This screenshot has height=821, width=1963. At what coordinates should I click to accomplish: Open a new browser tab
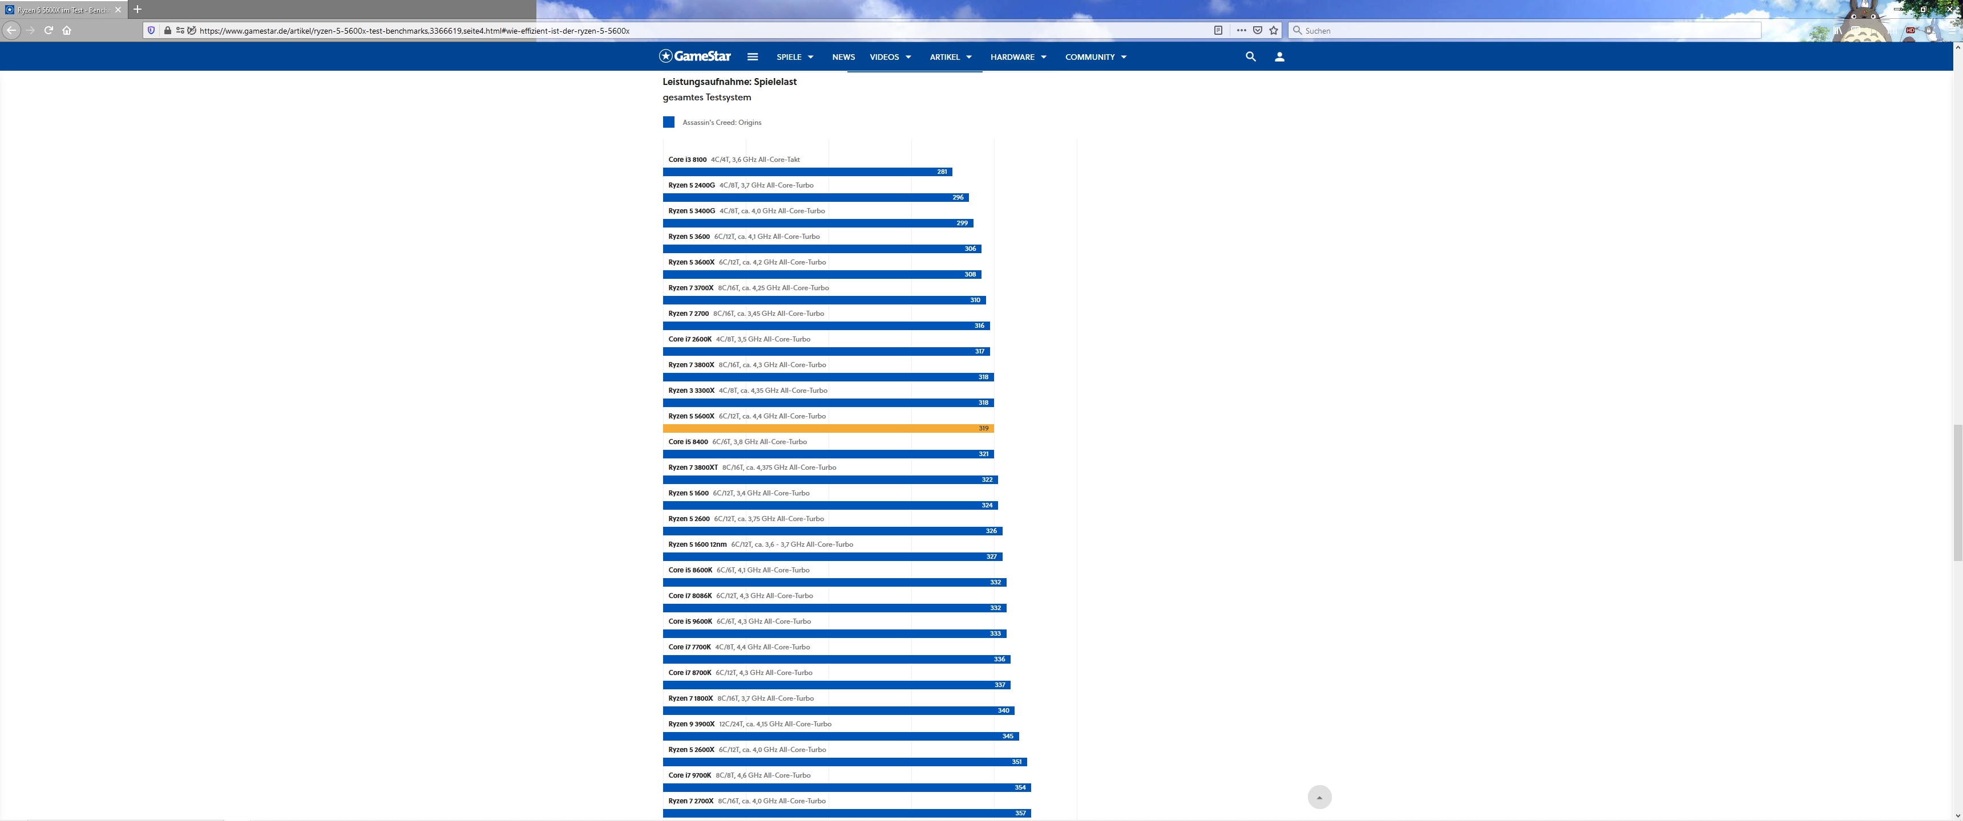[137, 10]
